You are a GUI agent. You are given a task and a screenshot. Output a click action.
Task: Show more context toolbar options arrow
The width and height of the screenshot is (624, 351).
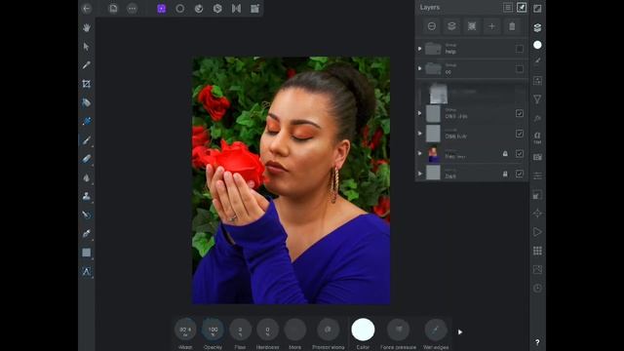(x=460, y=331)
